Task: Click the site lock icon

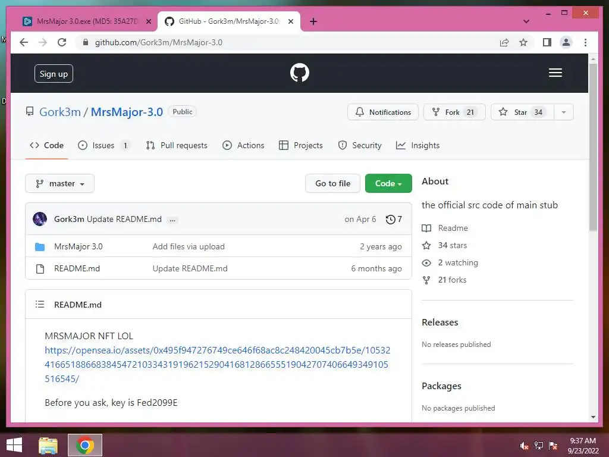Action: click(86, 42)
